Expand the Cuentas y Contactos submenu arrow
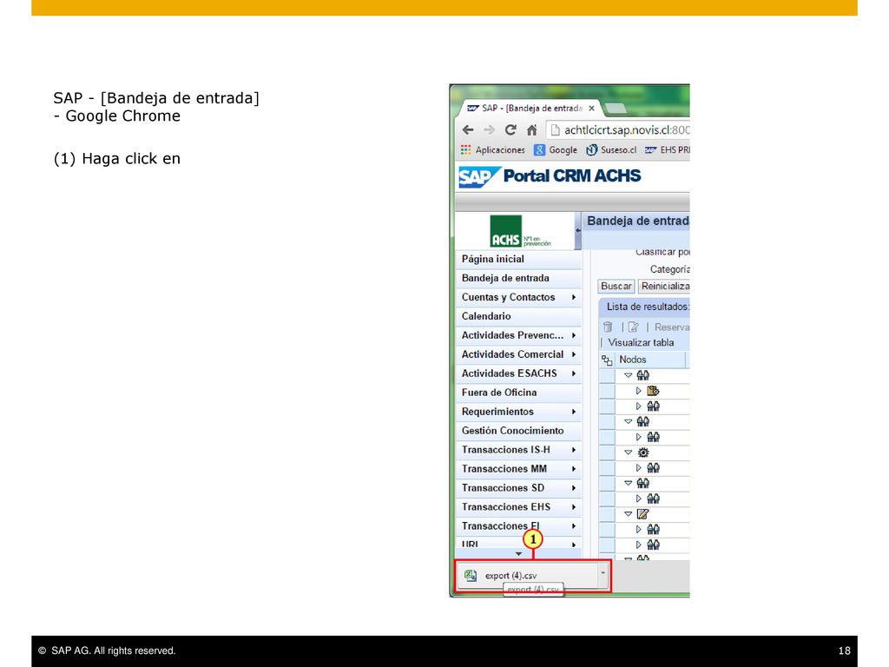Image resolution: width=889 pixels, height=667 pixels. pyautogui.click(x=574, y=297)
